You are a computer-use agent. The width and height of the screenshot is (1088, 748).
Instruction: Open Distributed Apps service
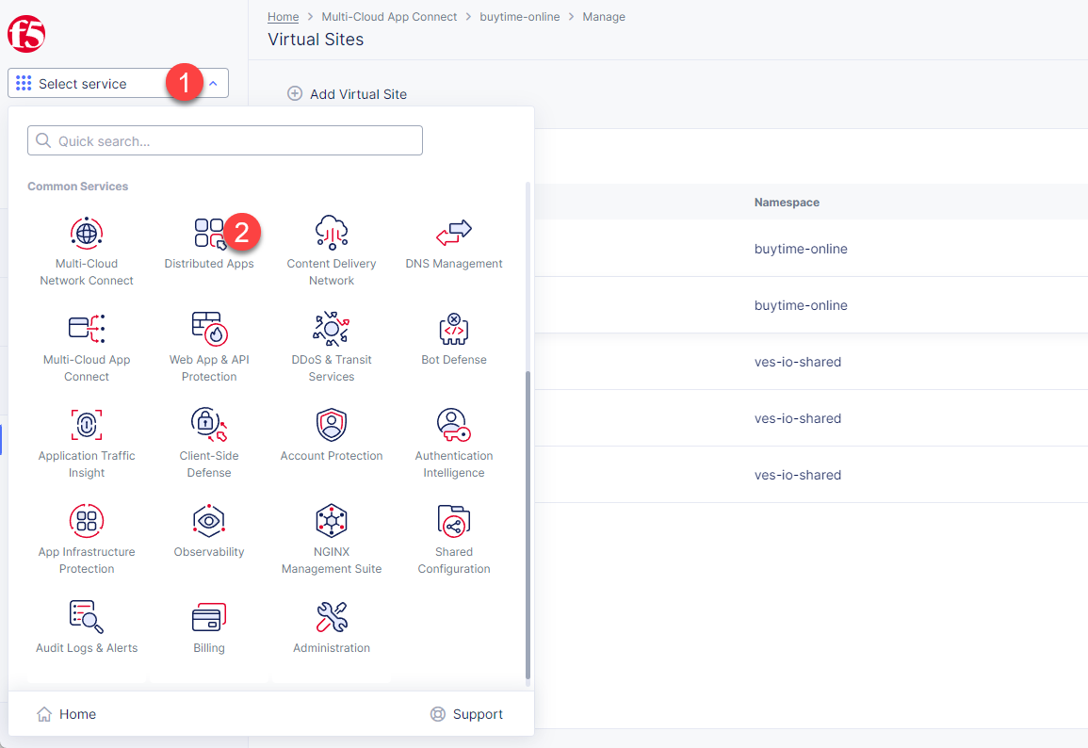click(x=209, y=243)
